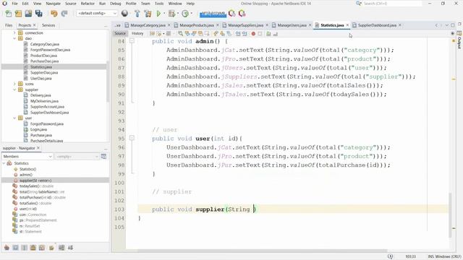
Task: Toggle Highlight Search editor toolbar icon
Action: pos(200,34)
